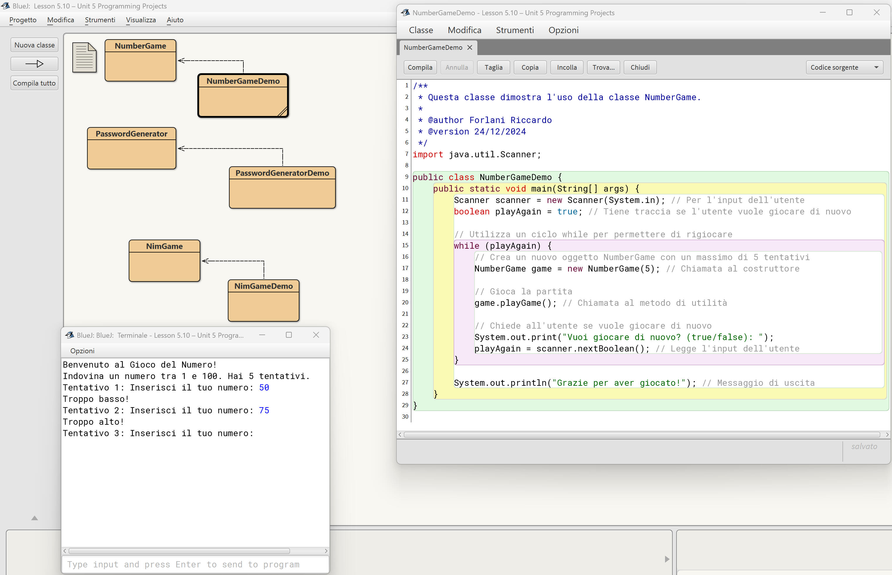Screen dimensions: 892x575
Task: Click the README document icon
Action: [84, 57]
